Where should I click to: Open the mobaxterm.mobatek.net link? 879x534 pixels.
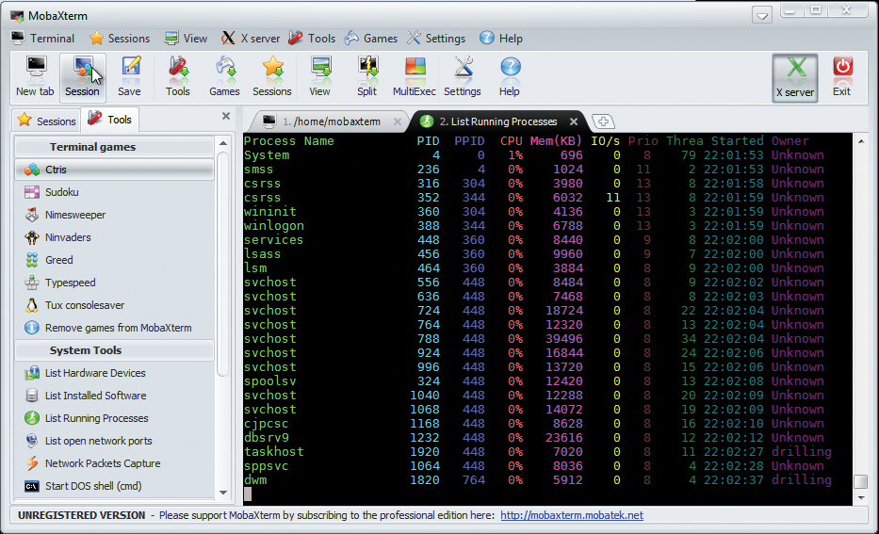[572, 515]
